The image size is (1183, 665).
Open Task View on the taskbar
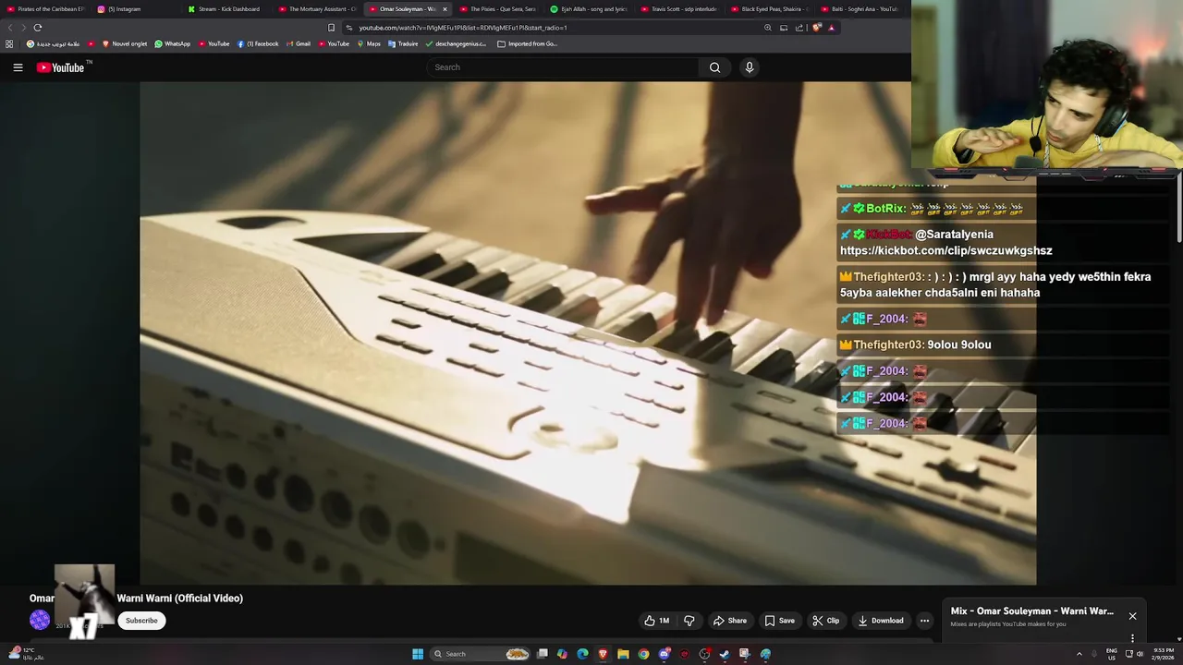click(543, 654)
